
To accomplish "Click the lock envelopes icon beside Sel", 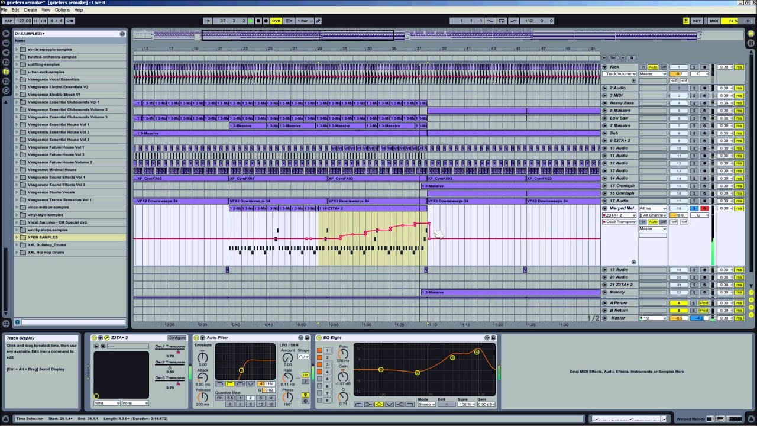I will (x=631, y=57).
